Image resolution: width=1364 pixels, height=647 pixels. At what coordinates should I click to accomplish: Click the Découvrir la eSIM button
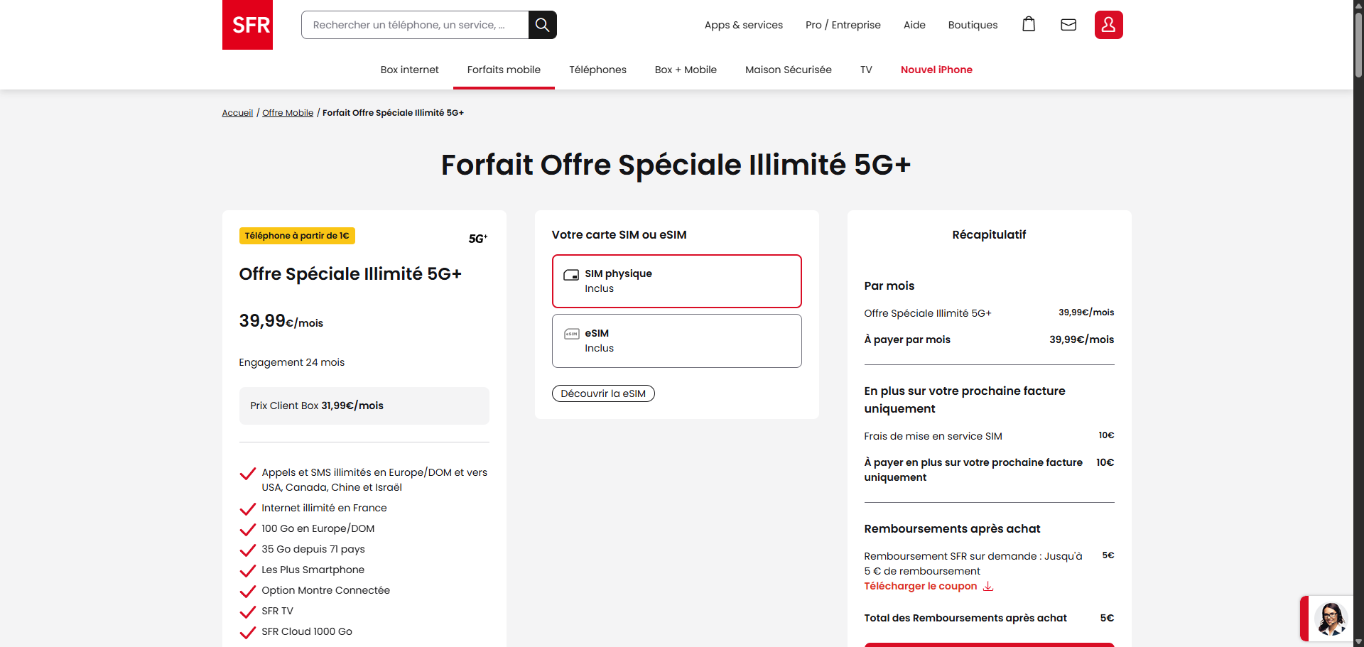point(603,393)
